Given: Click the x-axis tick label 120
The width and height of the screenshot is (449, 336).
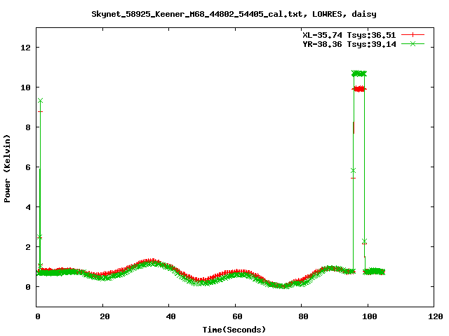Looking at the screenshot, I should [x=436, y=316].
